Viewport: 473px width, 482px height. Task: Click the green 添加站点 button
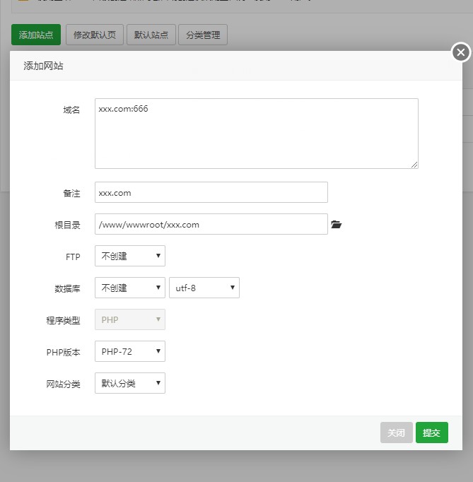click(x=36, y=35)
